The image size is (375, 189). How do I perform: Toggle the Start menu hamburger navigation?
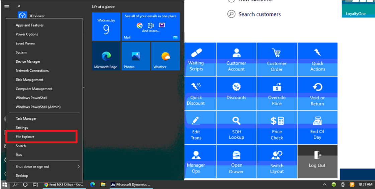(6, 6)
